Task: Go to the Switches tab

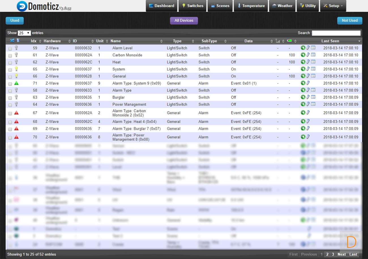Action: coord(192,6)
